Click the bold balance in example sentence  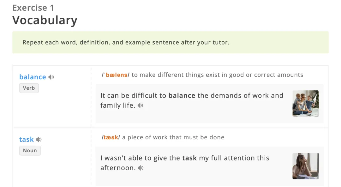[x=182, y=96]
